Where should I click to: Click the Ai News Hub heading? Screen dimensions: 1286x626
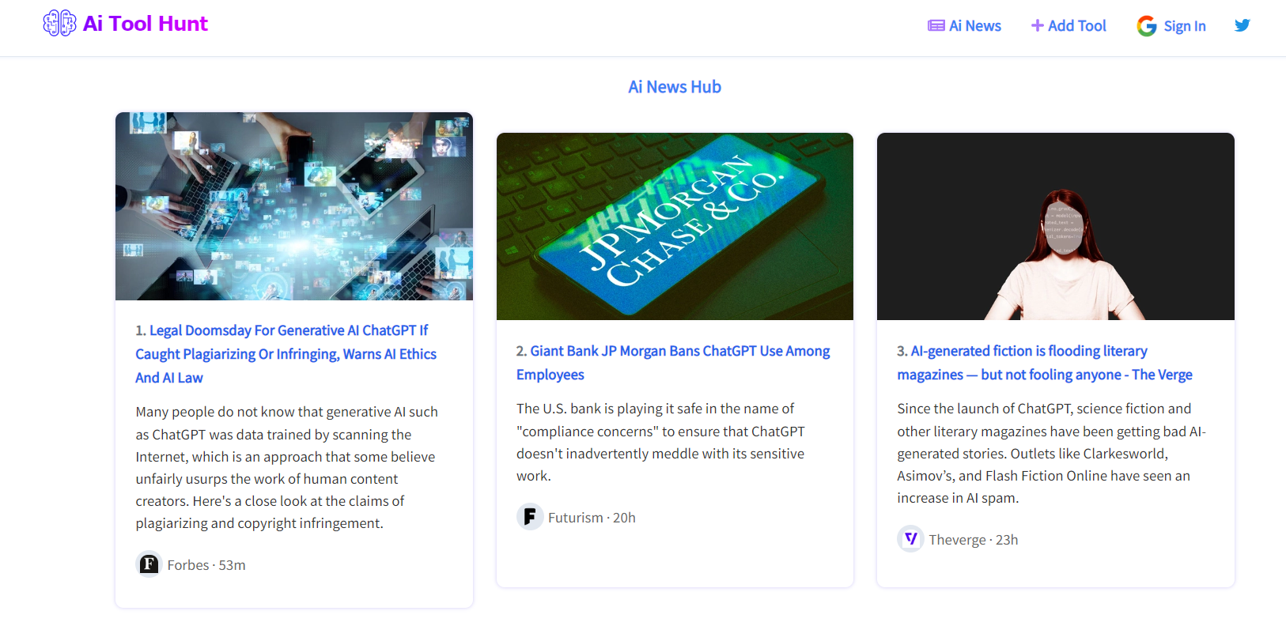coord(675,87)
